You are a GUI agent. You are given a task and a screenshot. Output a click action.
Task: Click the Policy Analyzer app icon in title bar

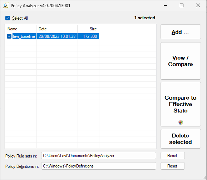coord(6,6)
